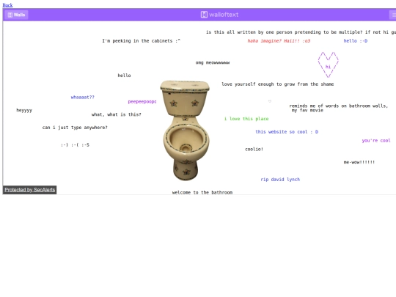Open the hamburger menu in purple bar
396x297 pixels.
click(x=393, y=15)
